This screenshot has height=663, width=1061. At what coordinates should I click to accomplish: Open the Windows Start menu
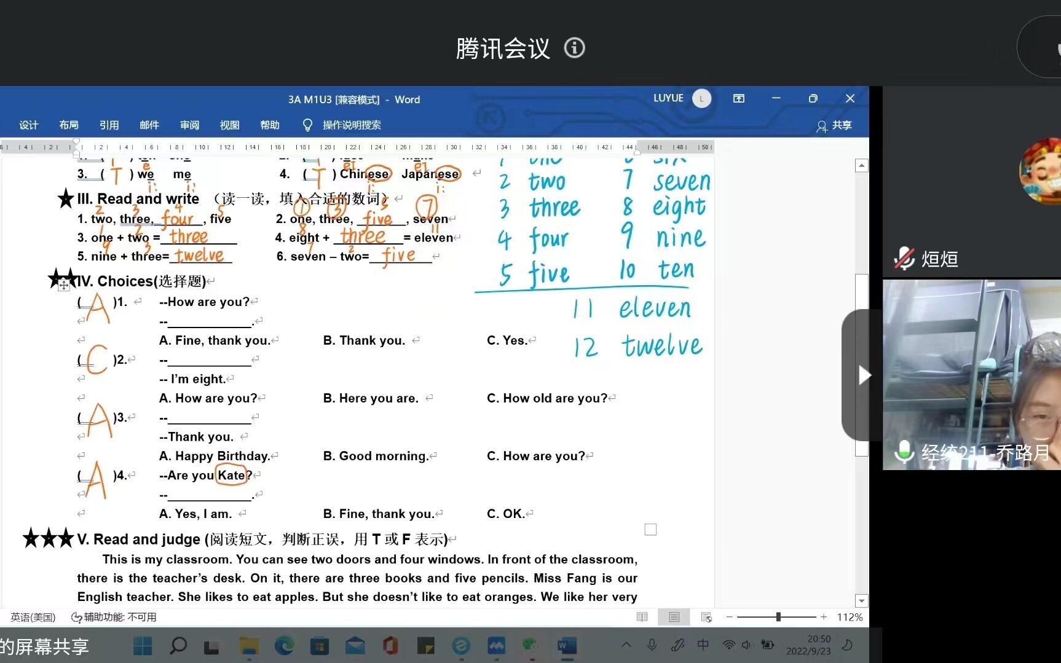(x=143, y=645)
